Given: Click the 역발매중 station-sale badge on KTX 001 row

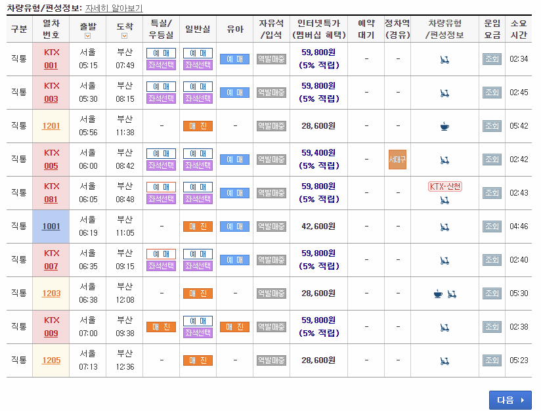Looking at the screenshot, I should 271,59.
